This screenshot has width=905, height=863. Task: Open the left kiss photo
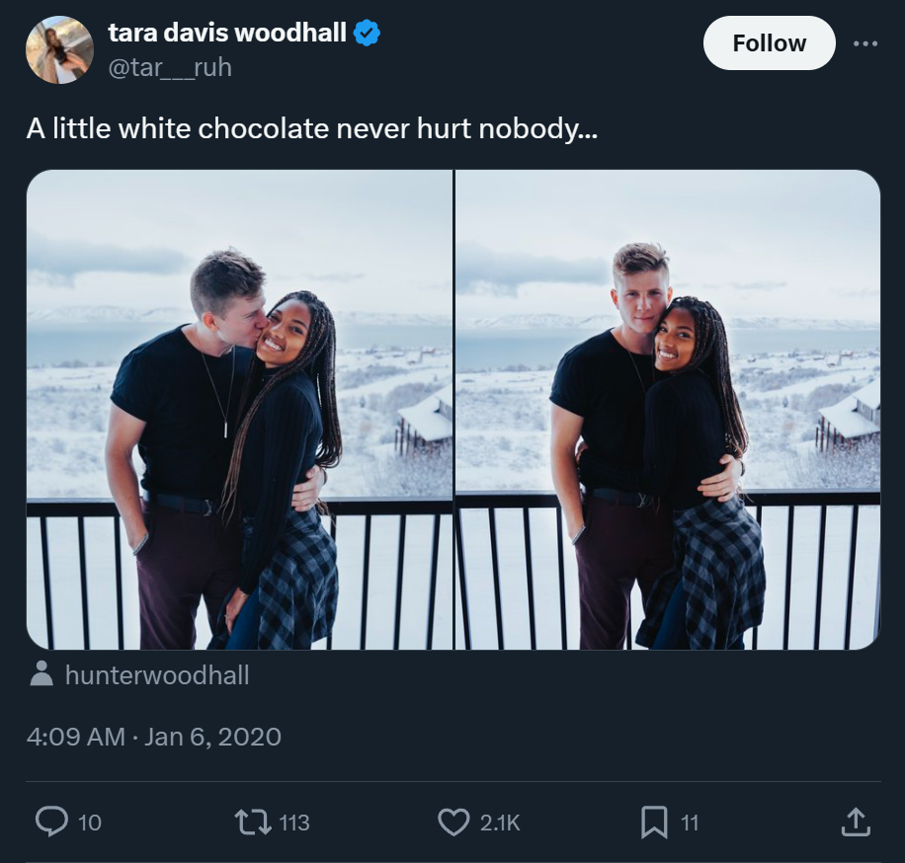[x=239, y=410]
